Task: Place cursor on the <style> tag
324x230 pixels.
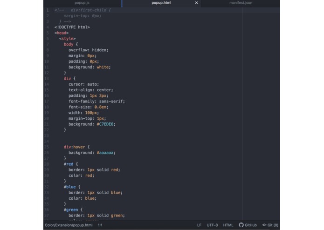Action: [67, 39]
